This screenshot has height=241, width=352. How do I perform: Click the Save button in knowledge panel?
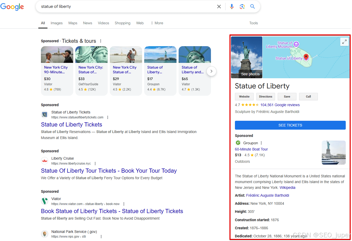287,97
